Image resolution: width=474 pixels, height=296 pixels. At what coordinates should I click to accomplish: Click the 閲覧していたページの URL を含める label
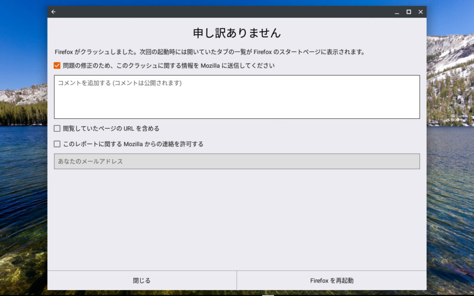pos(111,129)
